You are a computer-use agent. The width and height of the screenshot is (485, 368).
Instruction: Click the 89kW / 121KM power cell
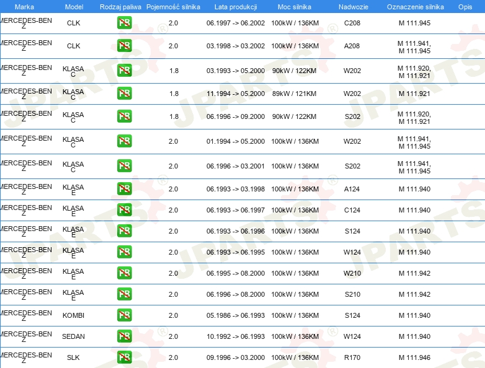click(x=294, y=94)
